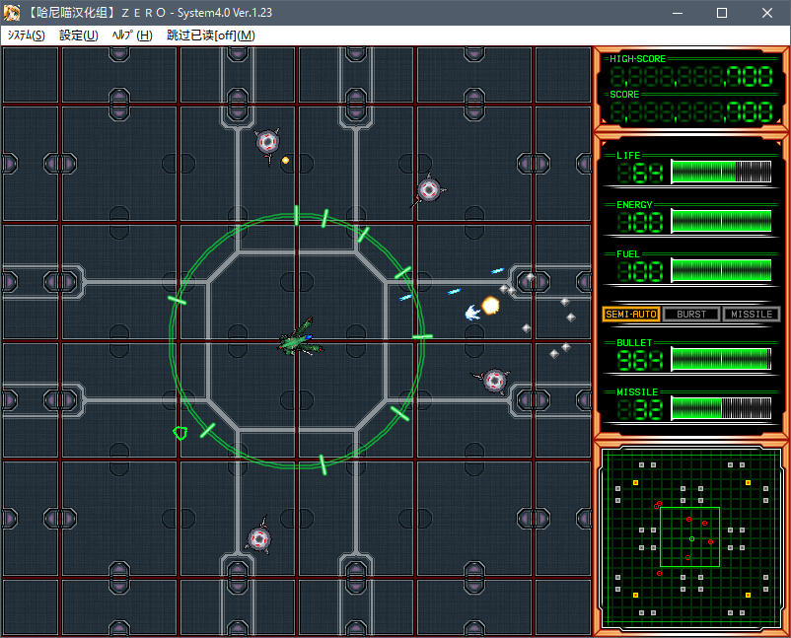This screenshot has height=638, width=791.
Task: Click the orange explosion burst
Action: click(x=490, y=305)
